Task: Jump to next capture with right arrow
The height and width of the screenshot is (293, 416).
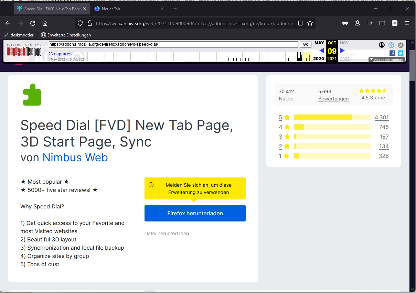Action: 342,51
